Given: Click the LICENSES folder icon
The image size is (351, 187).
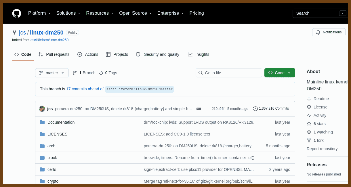Looking at the screenshot, I should [x=42, y=134].
